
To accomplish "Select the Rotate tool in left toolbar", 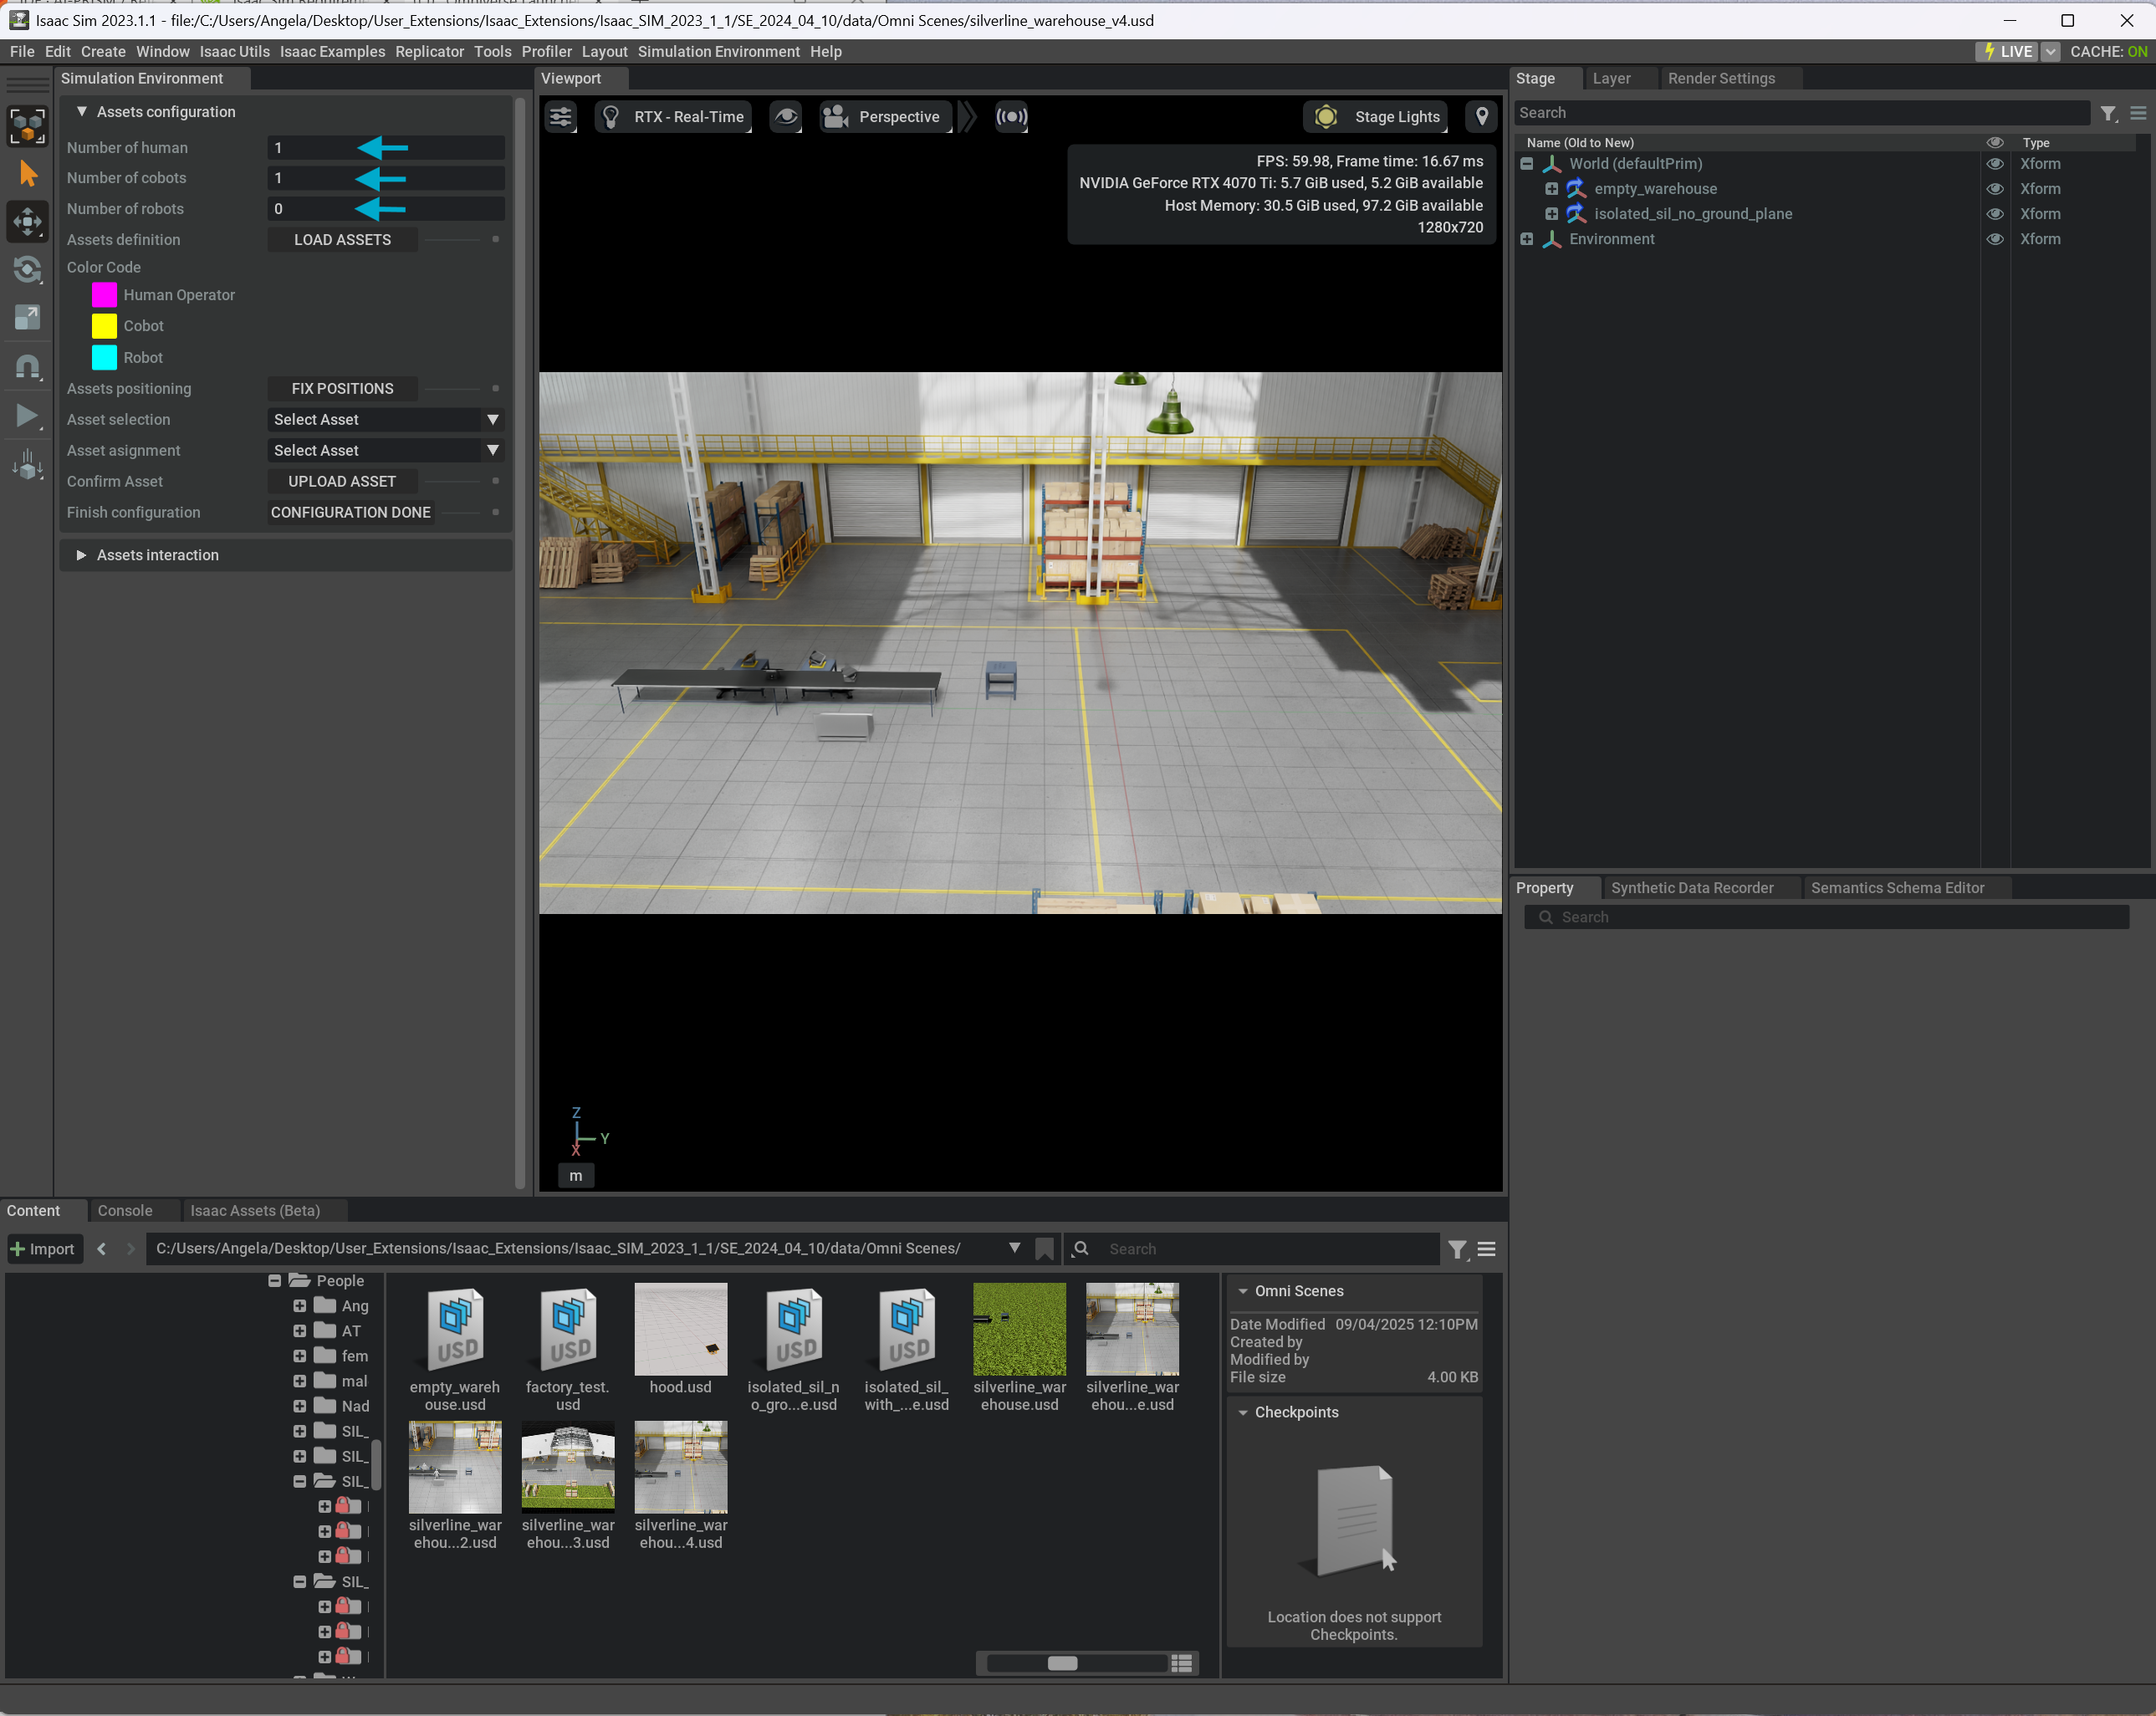I will click(x=27, y=269).
